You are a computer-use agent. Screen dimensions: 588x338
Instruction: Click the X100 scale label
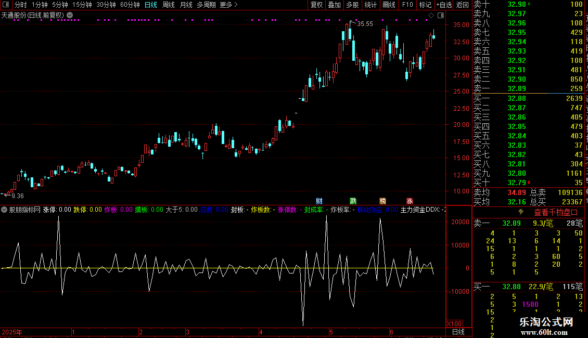point(454,324)
